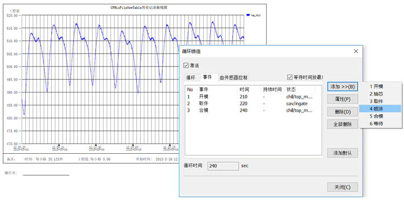Click the 关闭(C) button

point(343,187)
